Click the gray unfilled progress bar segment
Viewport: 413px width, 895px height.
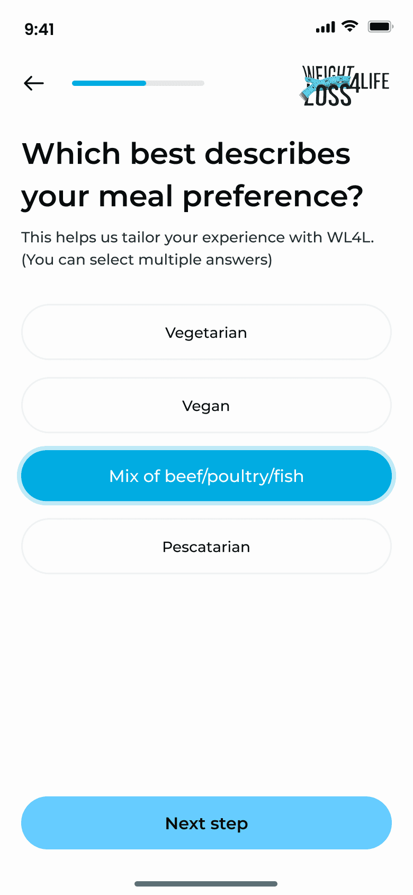pyautogui.click(x=175, y=83)
